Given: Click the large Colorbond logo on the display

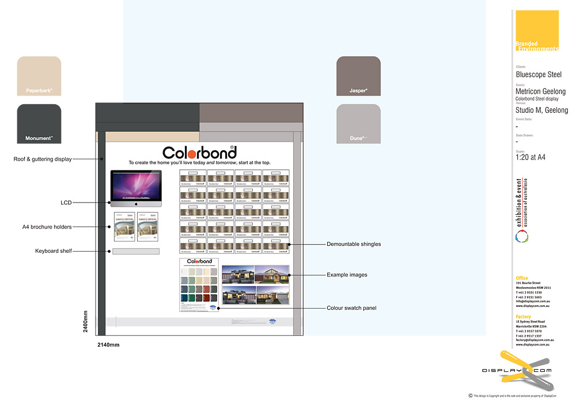Looking at the screenshot, I should pyautogui.click(x=199, y=153).
